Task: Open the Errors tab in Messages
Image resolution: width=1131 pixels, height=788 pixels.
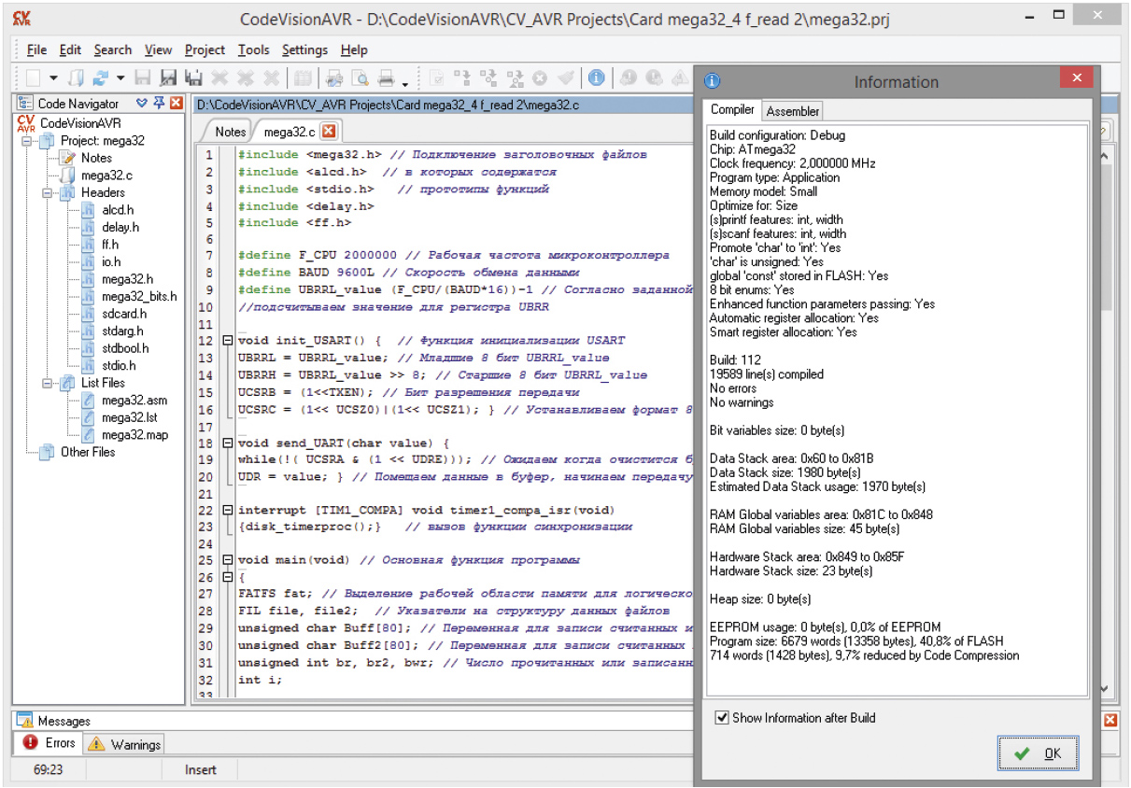Action: click(x=49, y=743)
